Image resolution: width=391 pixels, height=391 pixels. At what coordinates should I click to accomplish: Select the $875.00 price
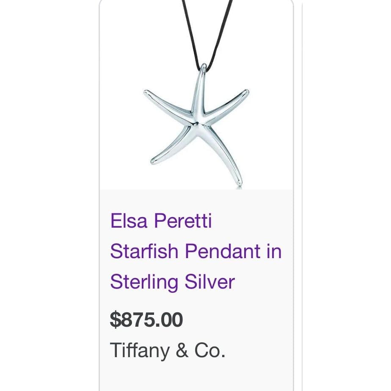(146, 319)
